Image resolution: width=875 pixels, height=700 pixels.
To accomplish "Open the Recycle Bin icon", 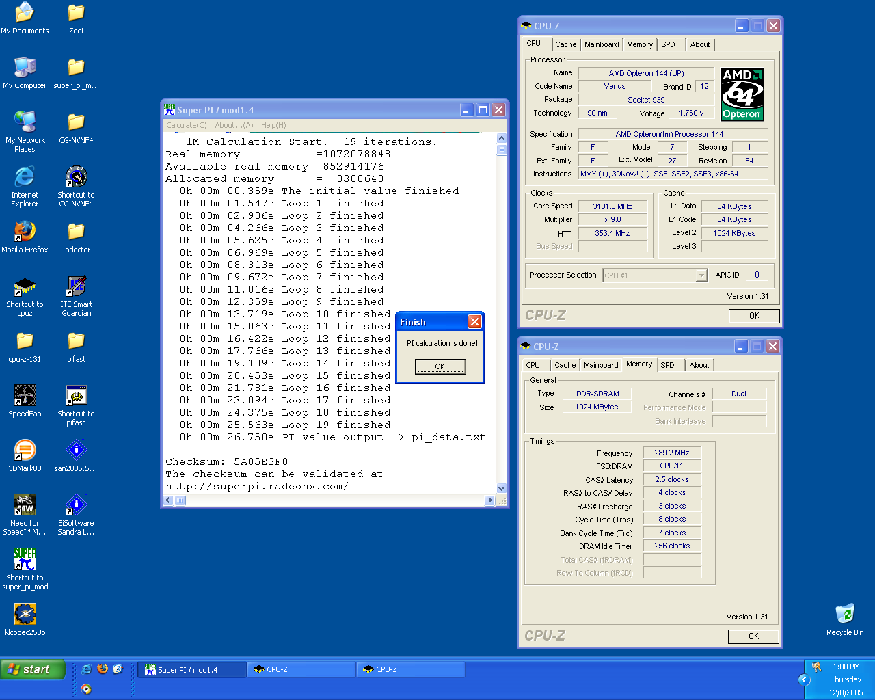I will pyautogui.click(x=845, y=619).
